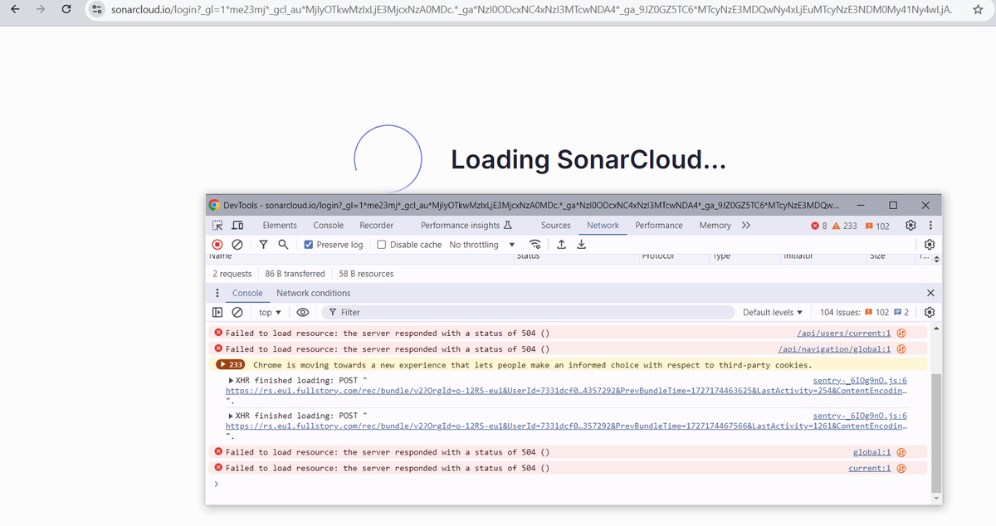The height and width of the screenshot is (526, 996).
Task: Activate DevTools inspect element picker
Action: (x=217, y=226)
